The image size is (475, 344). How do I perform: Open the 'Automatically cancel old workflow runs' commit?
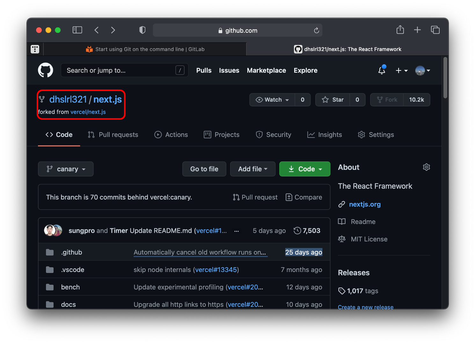[x=200, y=252]
